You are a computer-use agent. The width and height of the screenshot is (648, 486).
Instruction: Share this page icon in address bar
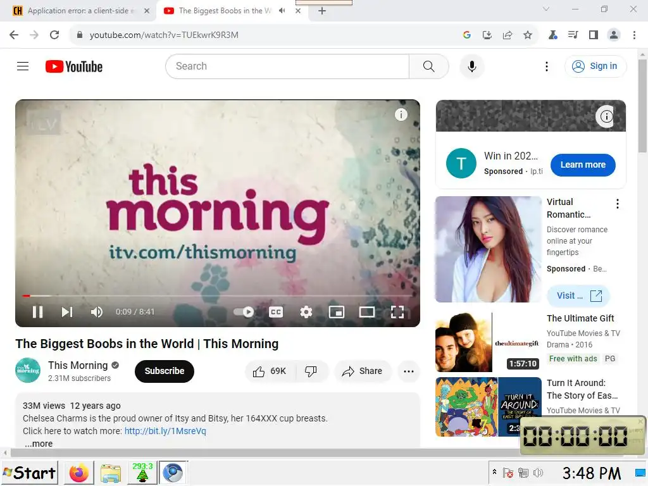click(x=508, y=35)
